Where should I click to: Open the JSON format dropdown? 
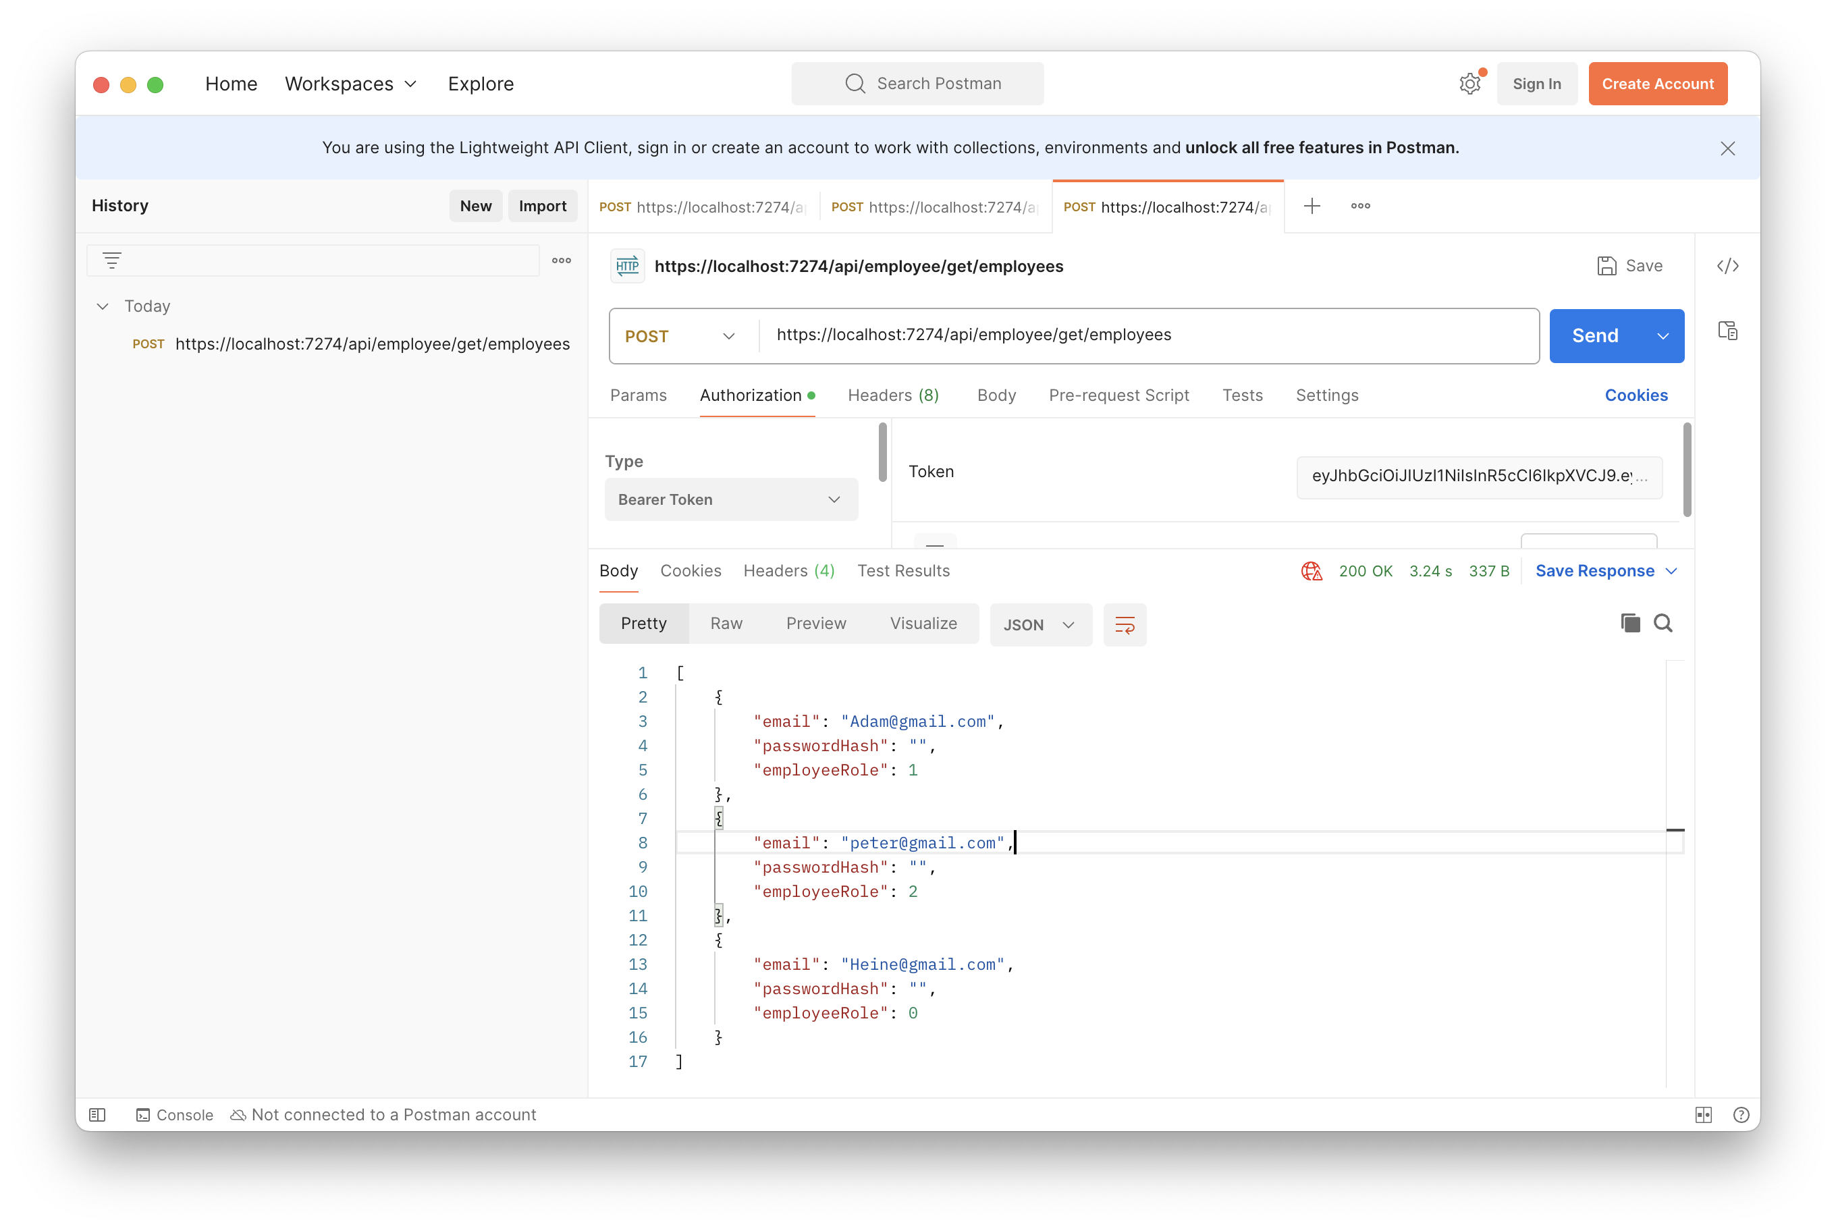[x=1039, y=625]
